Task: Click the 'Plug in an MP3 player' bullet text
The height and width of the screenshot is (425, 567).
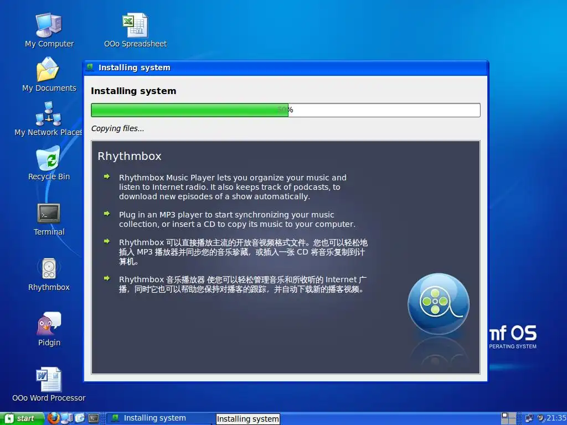Action: pos(237,219)
